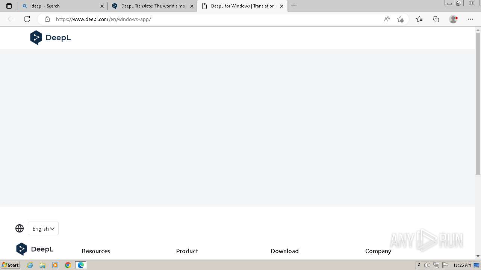
Task: Click the scrollbar up arrow
Action: [478, 29]
